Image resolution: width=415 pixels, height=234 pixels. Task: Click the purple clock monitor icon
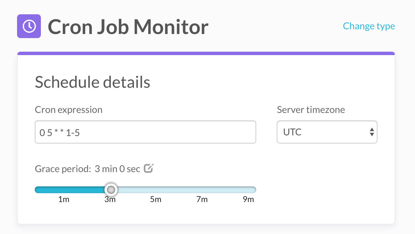(x=29, y=26)
